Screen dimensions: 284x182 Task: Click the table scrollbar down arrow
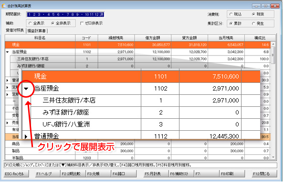(x=273, y=157)
